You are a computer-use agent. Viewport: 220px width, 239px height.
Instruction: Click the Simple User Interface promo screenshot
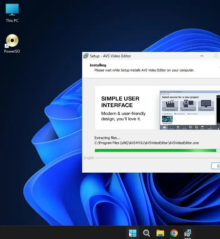click(x=190, y=110)
